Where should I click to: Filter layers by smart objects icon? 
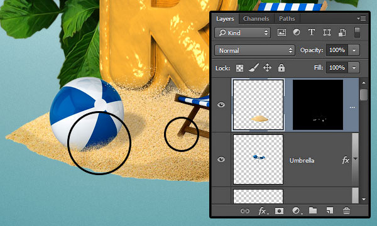[x=342, y=33]
